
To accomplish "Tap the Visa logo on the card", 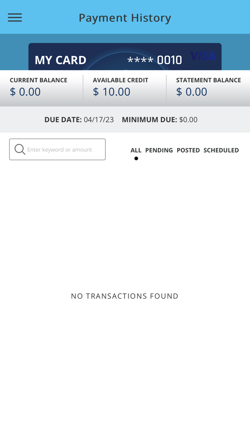I will 202,57.
